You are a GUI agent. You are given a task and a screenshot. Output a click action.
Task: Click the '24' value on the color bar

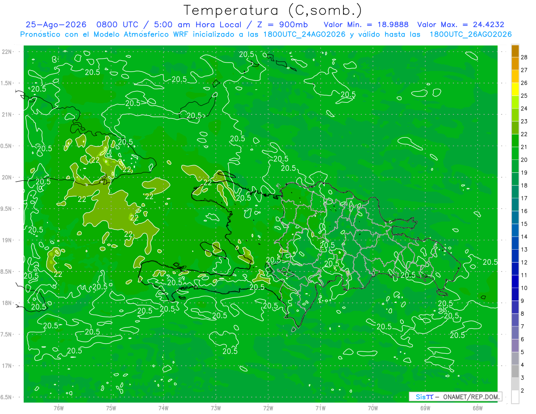coord(524,109)
